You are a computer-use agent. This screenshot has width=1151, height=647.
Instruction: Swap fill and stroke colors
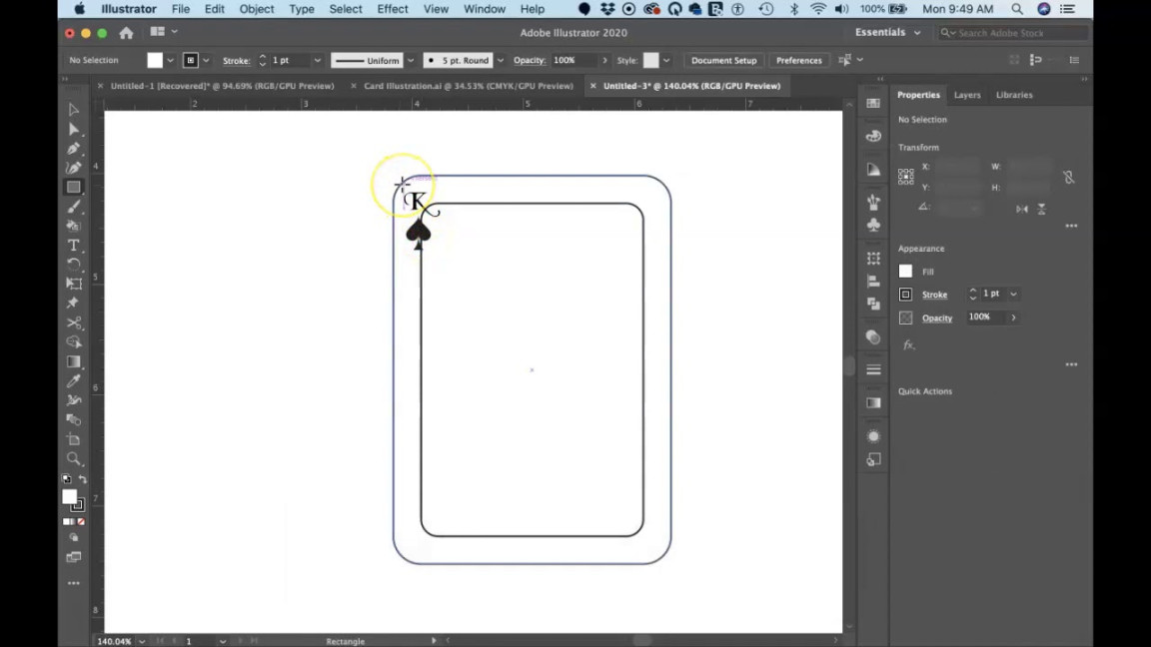(83, 479)
